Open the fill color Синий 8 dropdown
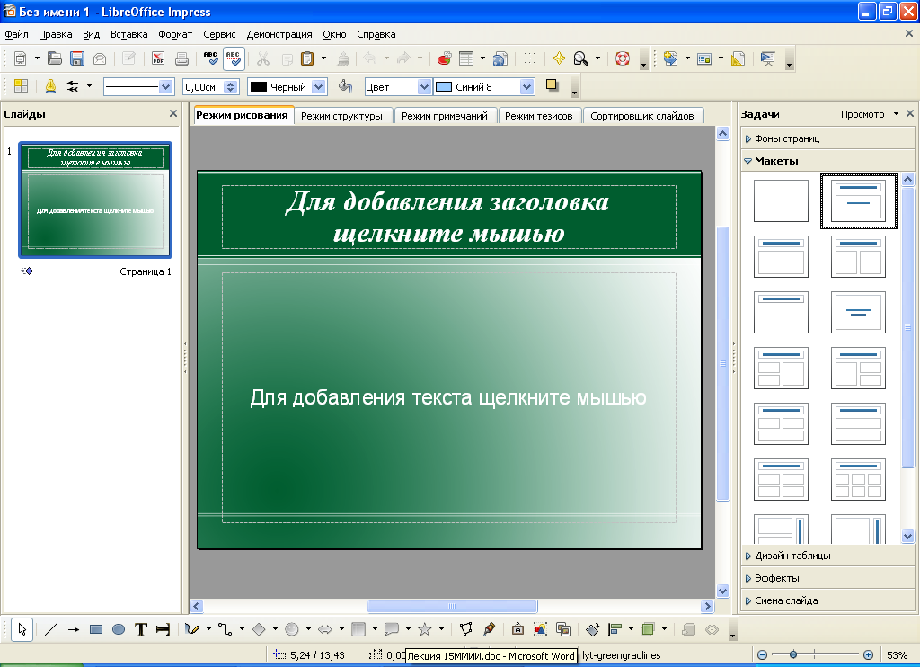 (526, 87)
